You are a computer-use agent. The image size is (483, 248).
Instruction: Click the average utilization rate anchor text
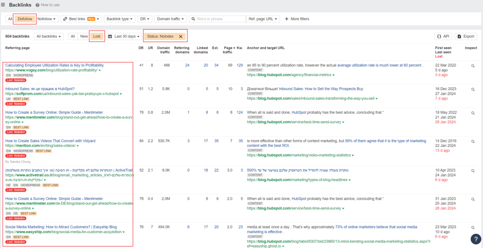click(x=379, y=66)
